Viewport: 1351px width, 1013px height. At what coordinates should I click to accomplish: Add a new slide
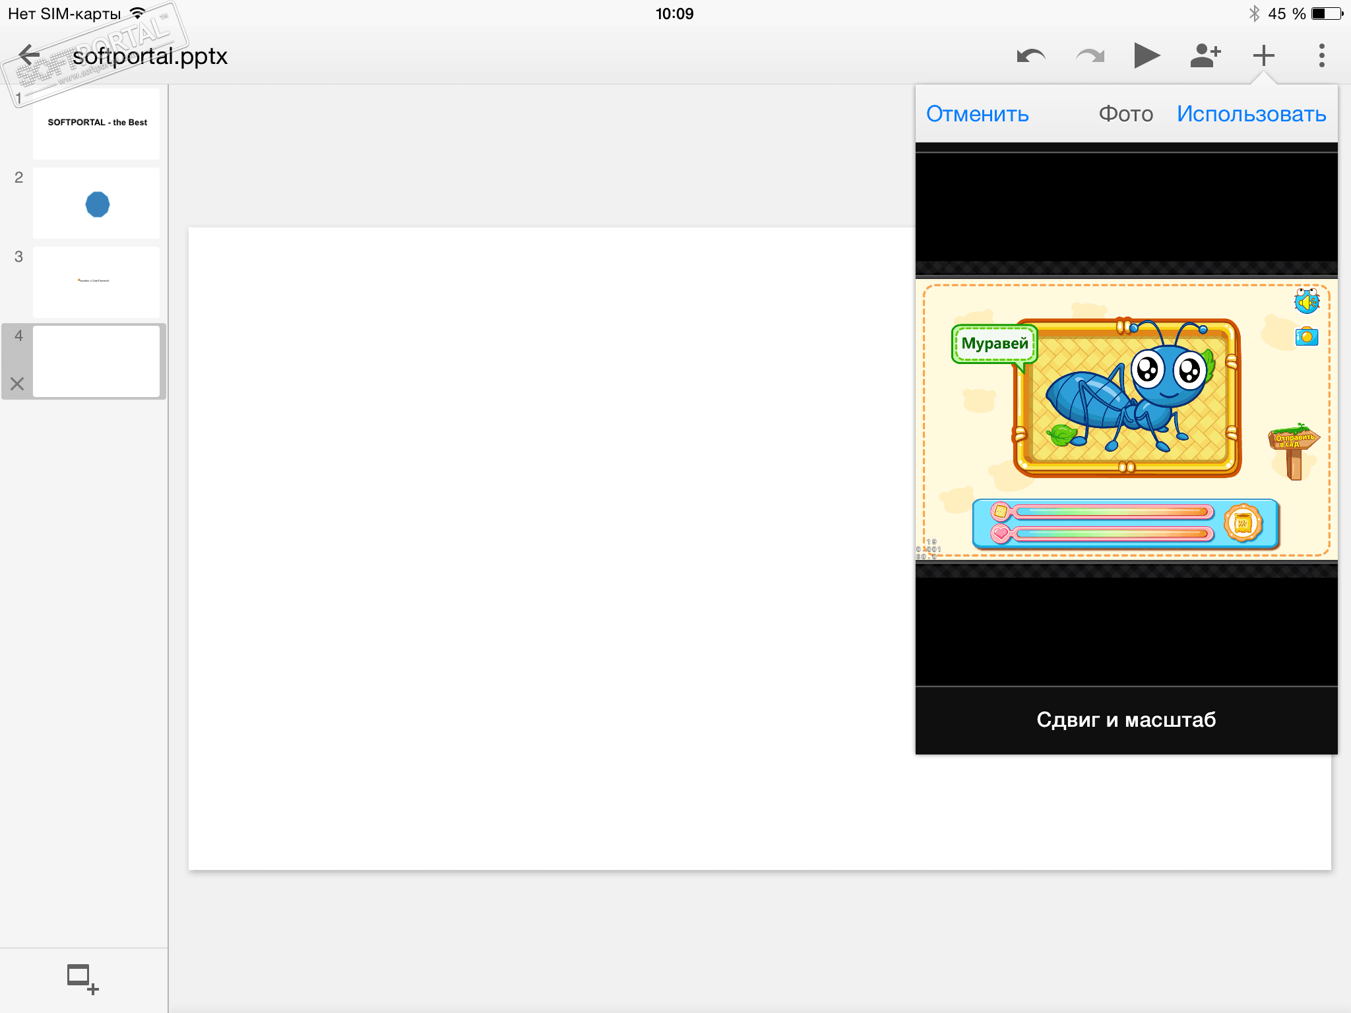pyautogui.click(x=82, y=979)
